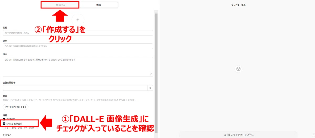Enable the コード インタープリターとデータ分析 checkbox
The width and height of the screenshot is (315, 138).
click(4, 128)
